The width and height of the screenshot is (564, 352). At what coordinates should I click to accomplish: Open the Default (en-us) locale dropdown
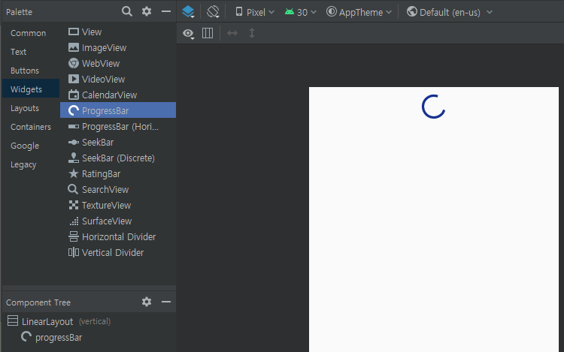449,12
